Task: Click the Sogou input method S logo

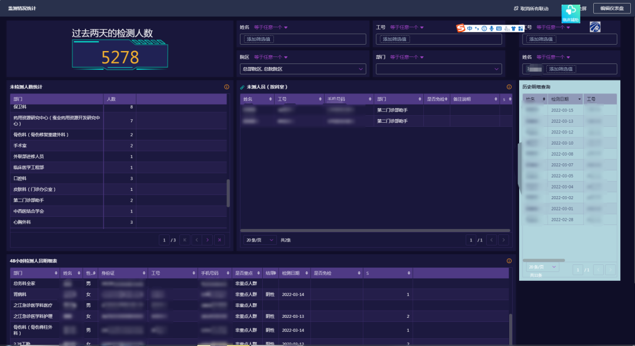Action: coord(460,28)
